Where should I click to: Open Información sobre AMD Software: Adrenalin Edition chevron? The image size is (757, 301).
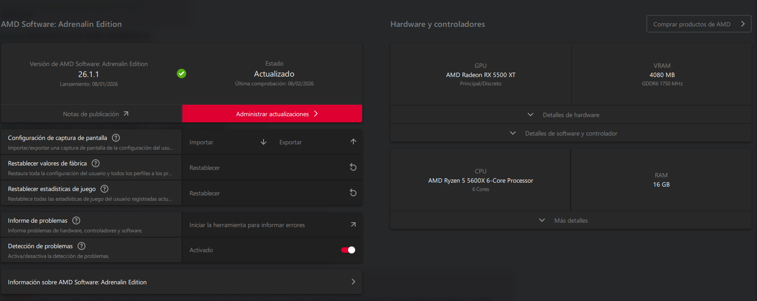353,282
